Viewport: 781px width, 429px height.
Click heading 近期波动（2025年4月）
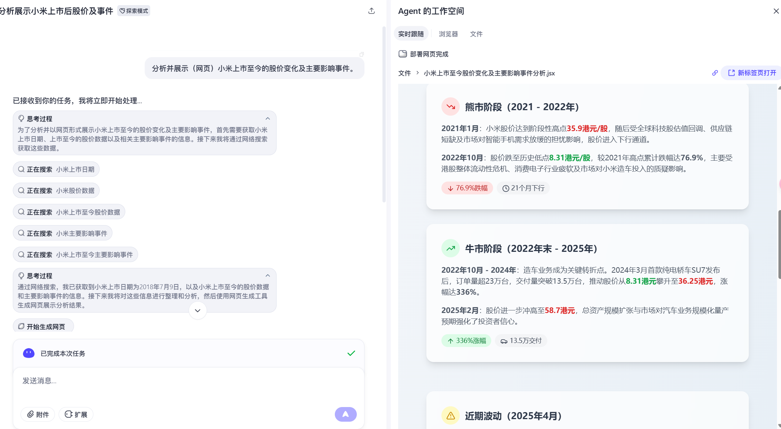pos(513,416)
